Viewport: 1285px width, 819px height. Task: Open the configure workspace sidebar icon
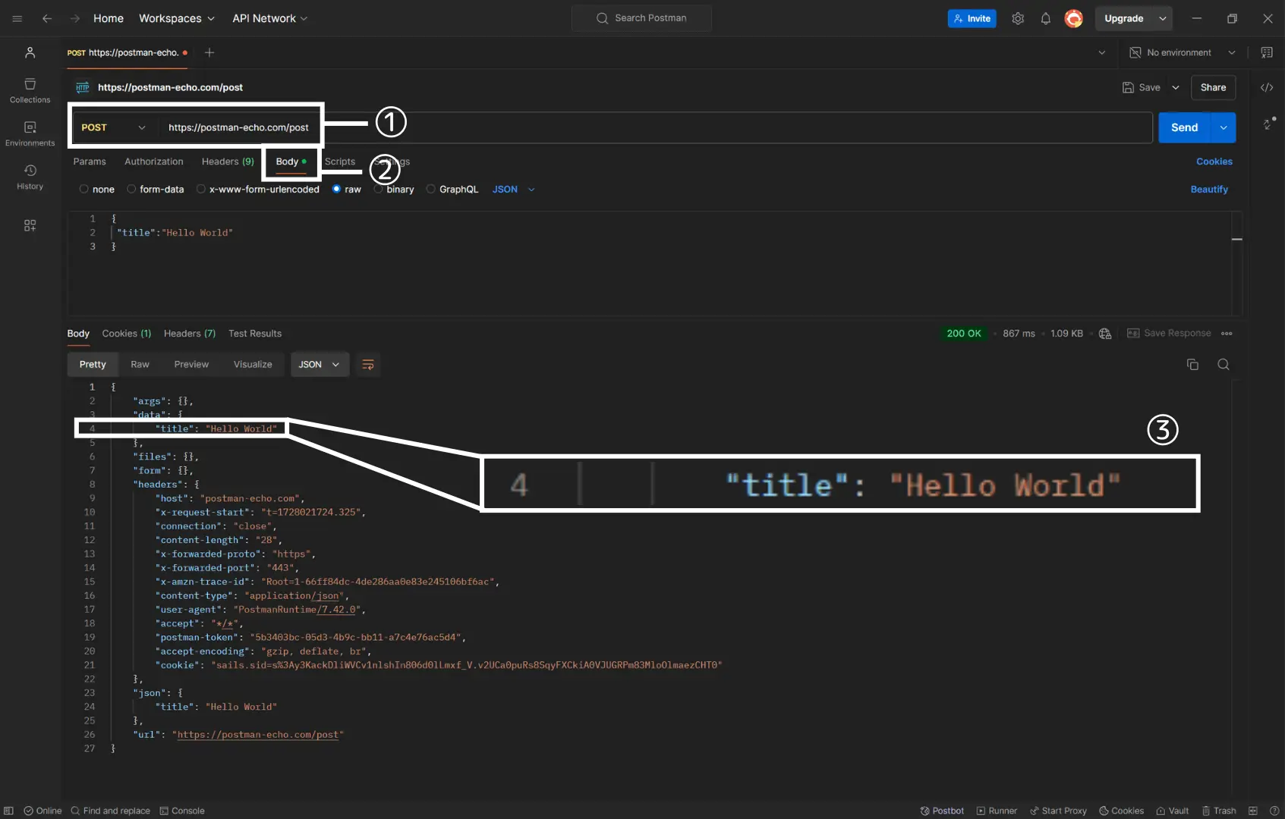(30, 225)
